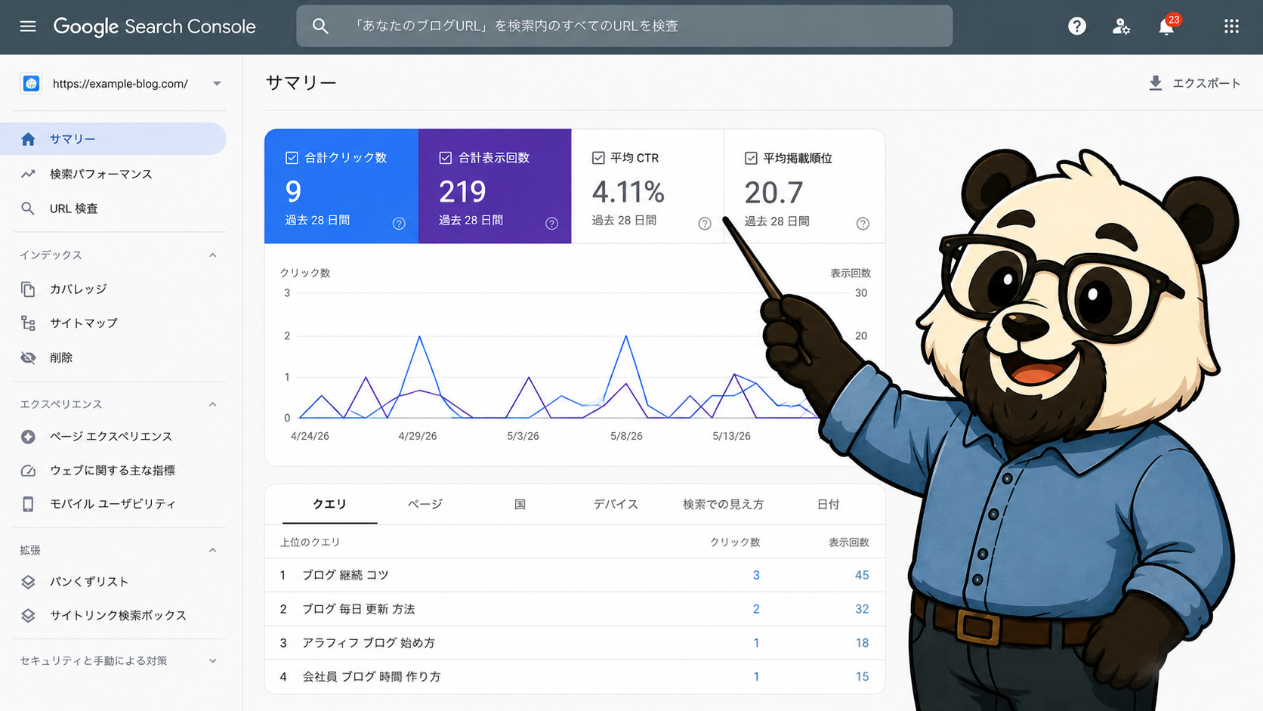The width and height of the screenshot is (1263, 711).
Task: Expand セキュリティと手動による対策 section
Action: point(213,661)
